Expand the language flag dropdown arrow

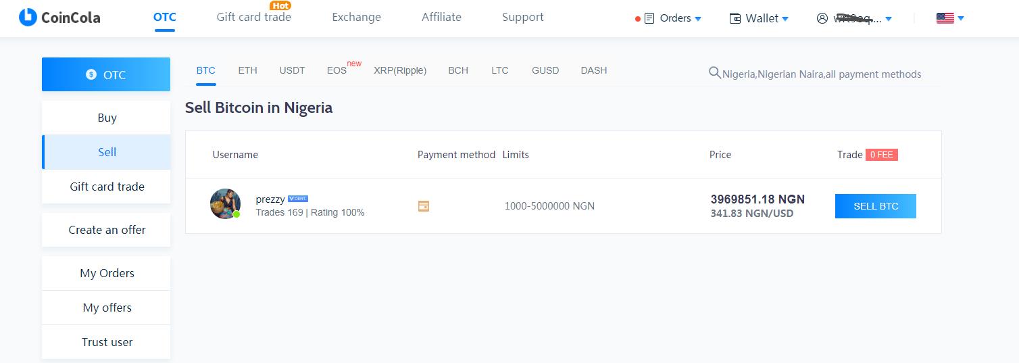point(960,18)
